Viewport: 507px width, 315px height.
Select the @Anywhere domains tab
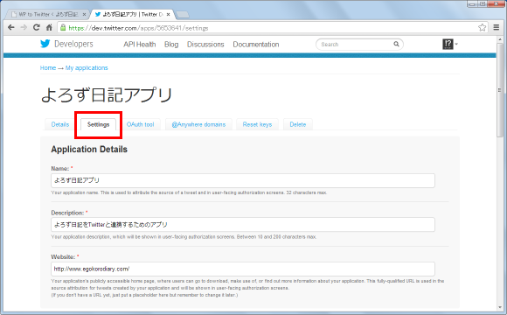(x=198, y=124)
